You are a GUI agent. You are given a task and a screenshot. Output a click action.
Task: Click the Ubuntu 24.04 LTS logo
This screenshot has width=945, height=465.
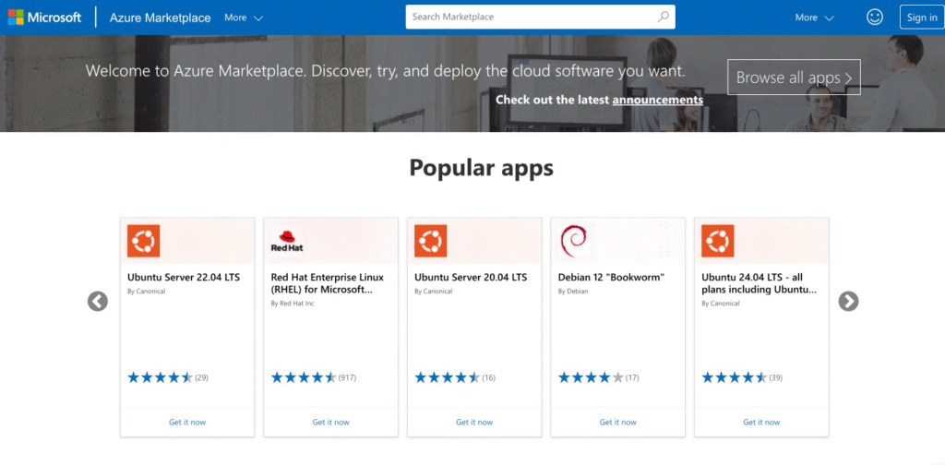tap(718, 241)
